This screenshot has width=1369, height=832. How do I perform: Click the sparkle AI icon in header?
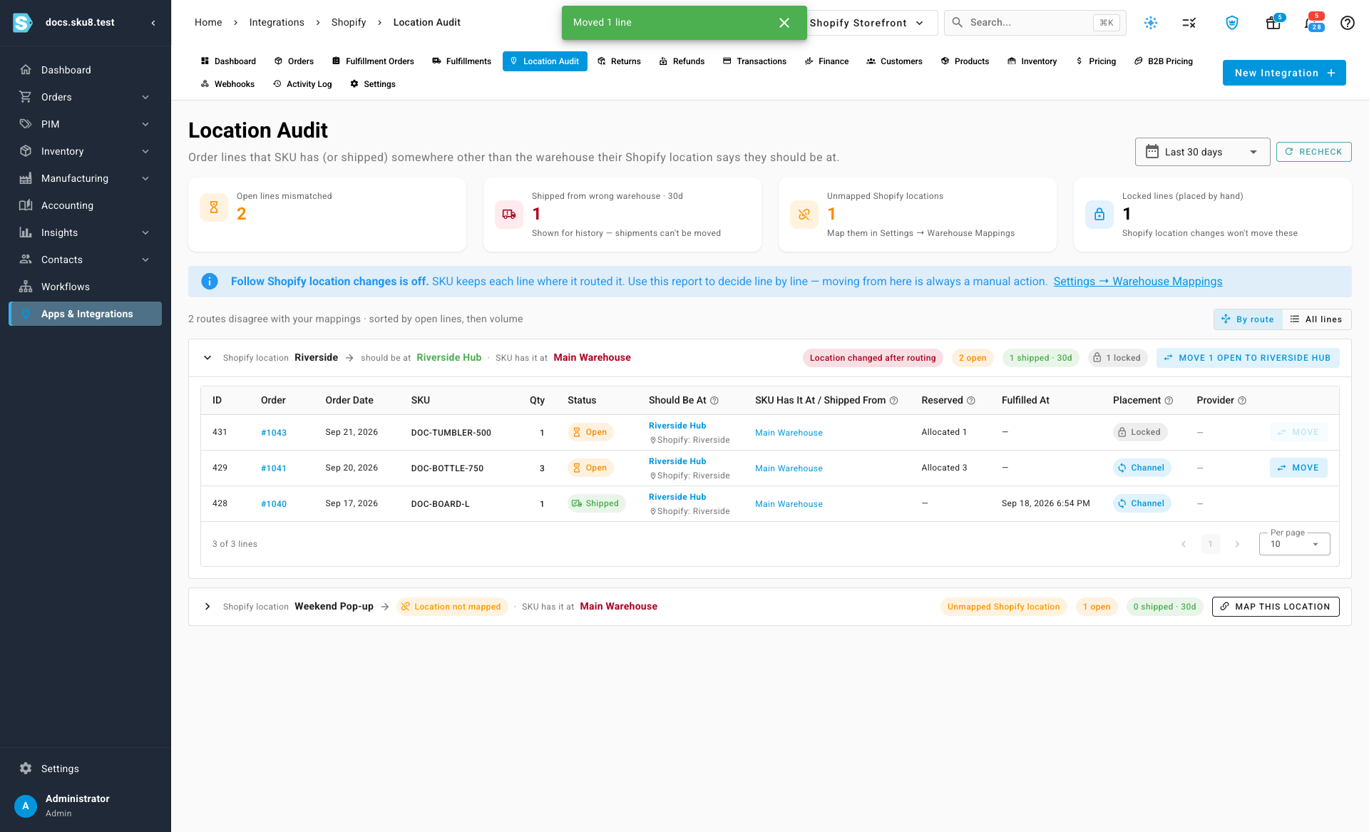pyautogui.click(x=1150, y=23)
